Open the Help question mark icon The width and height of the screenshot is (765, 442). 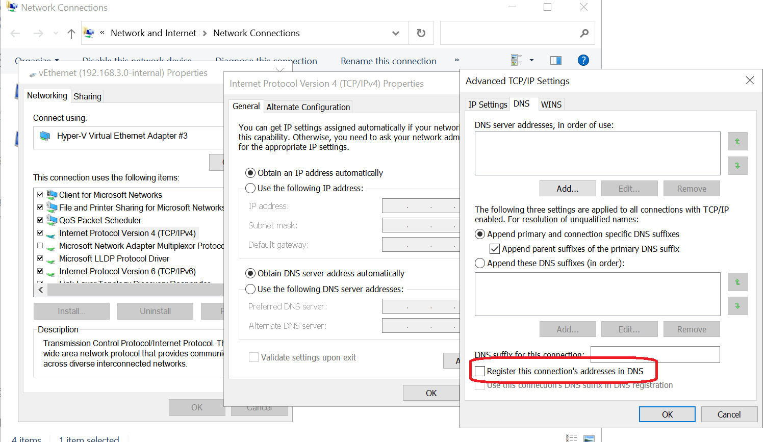point(583,60)
